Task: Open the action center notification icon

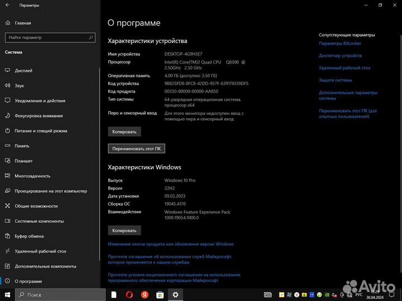Action: [391, 295]
